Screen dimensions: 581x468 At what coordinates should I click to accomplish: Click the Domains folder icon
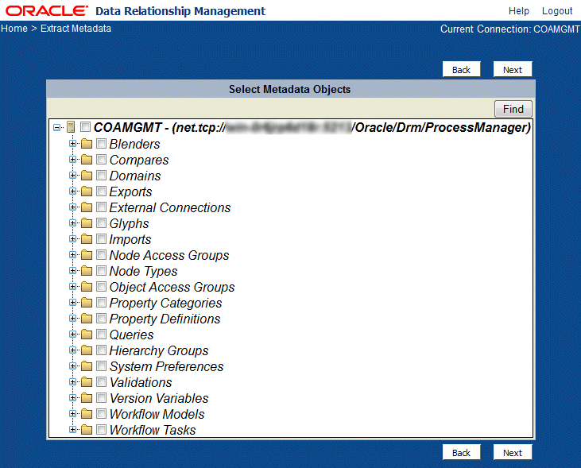87,176
